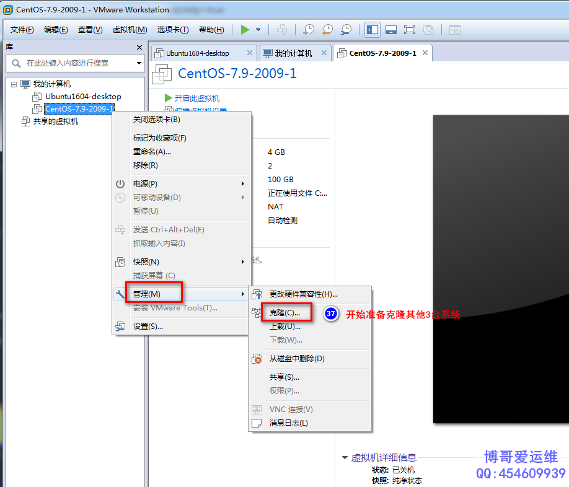Open the 编辑(E) menu
The image size is (569, 487).
click(56, 30)
